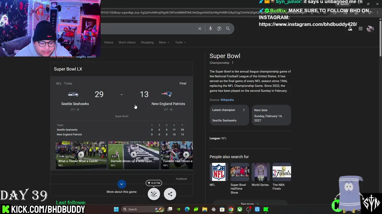Open the Wikipedia source link
Viewport: 382px width, 214px height.
click(x=227, y=100)
